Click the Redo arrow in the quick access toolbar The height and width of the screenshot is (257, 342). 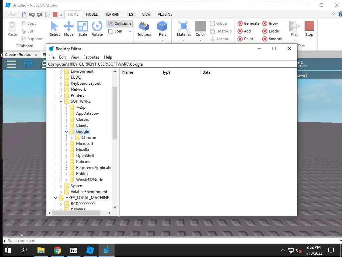coord(39,15)
